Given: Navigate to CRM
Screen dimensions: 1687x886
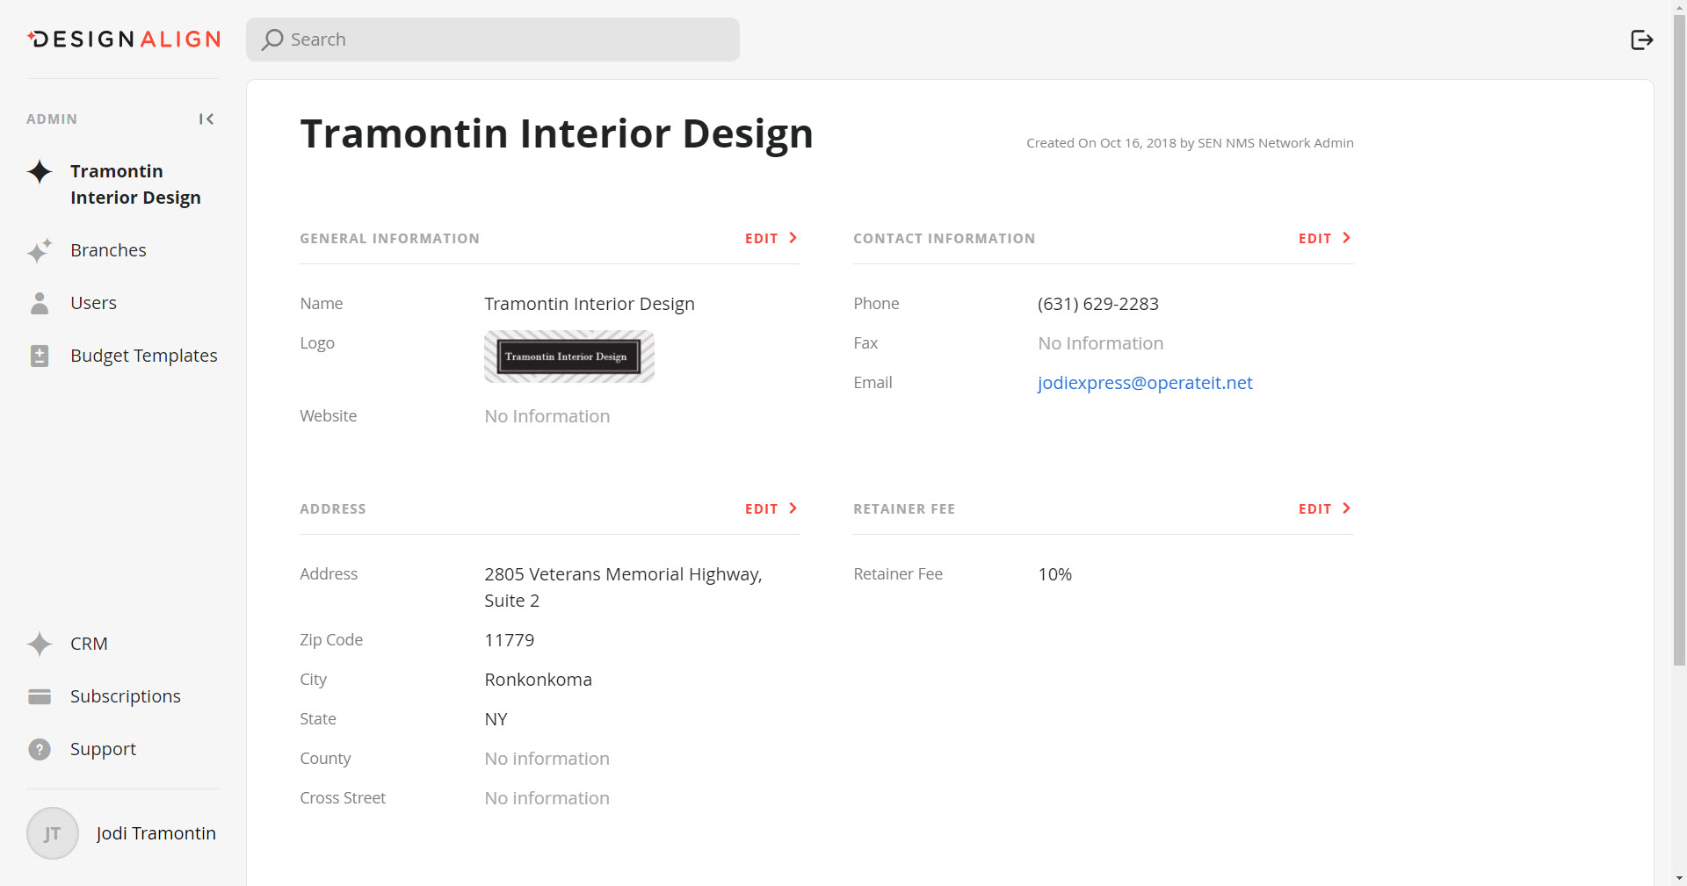Looking at the screenshot, I should [x=89, y=644].
